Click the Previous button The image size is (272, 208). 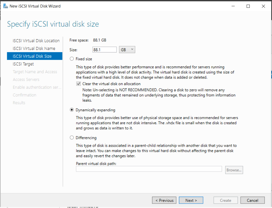click(x=164, y=200)
